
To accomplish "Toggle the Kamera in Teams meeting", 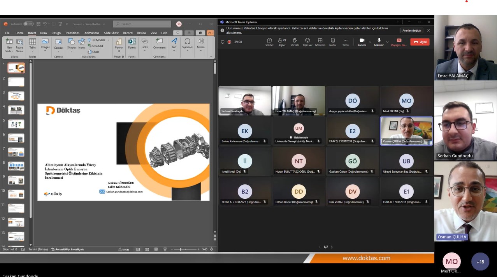I will click(362, 42).
